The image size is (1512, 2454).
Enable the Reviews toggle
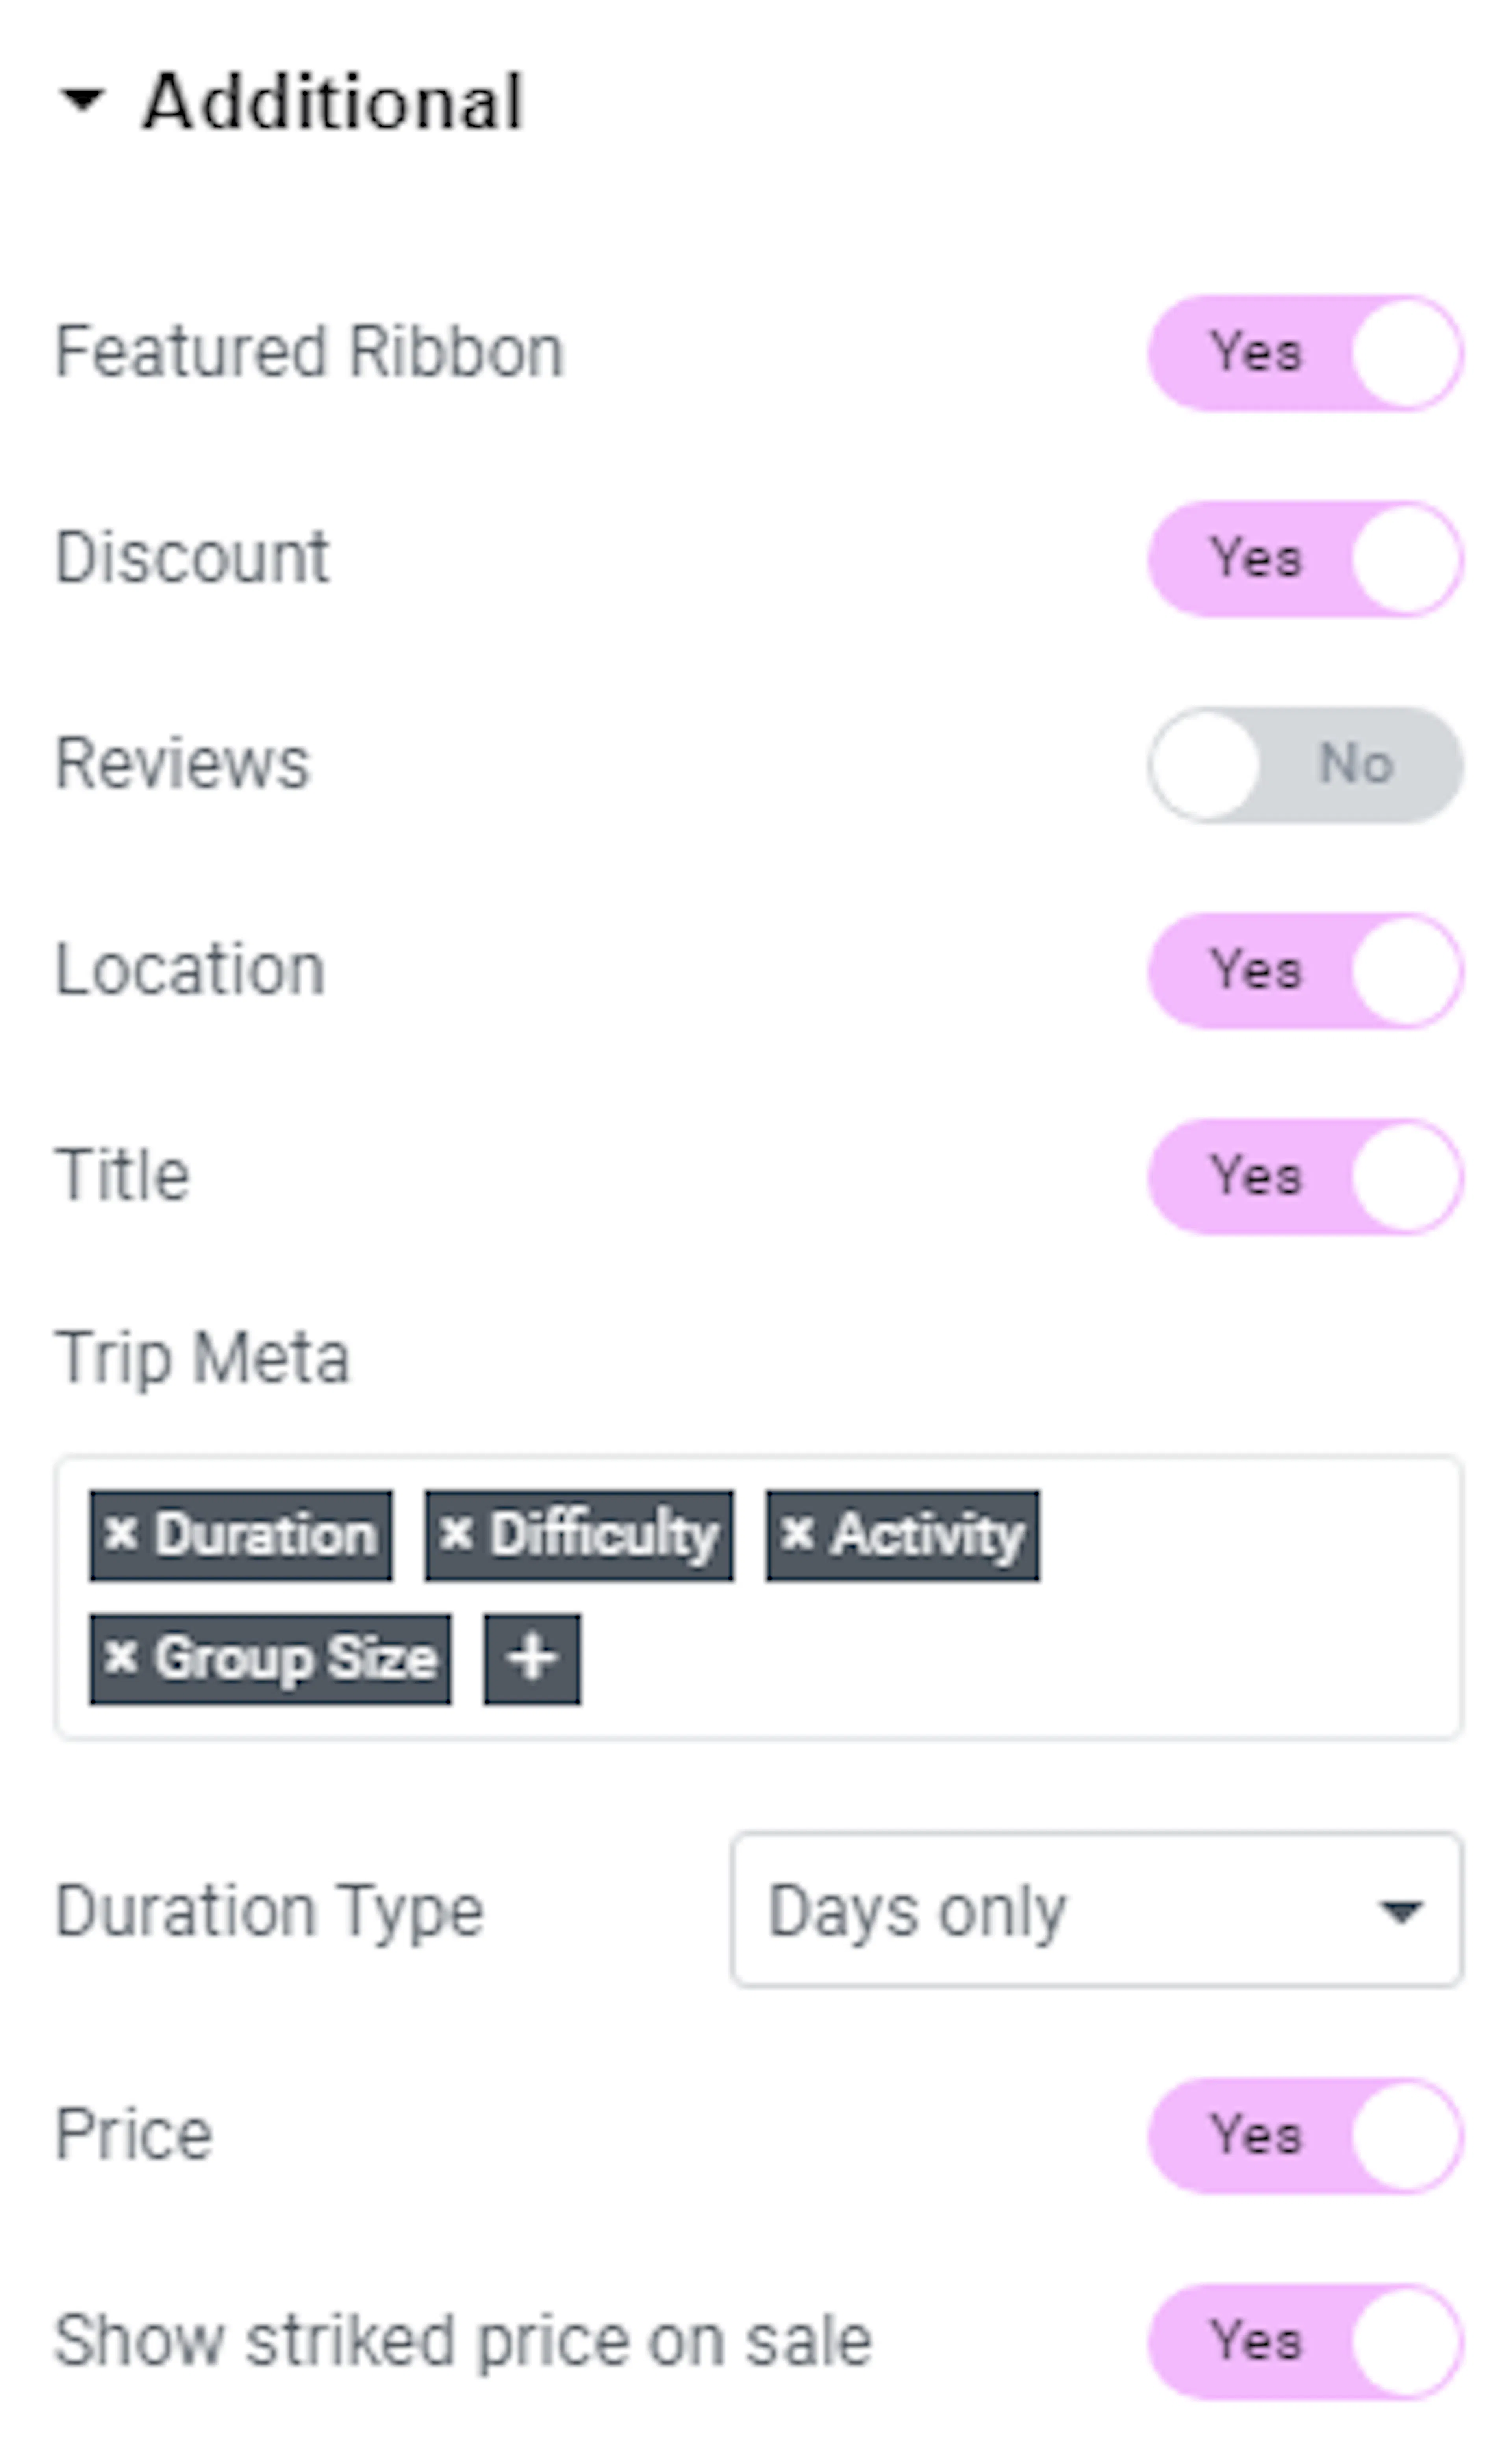pyautogui.click(x=1305, y=764)
